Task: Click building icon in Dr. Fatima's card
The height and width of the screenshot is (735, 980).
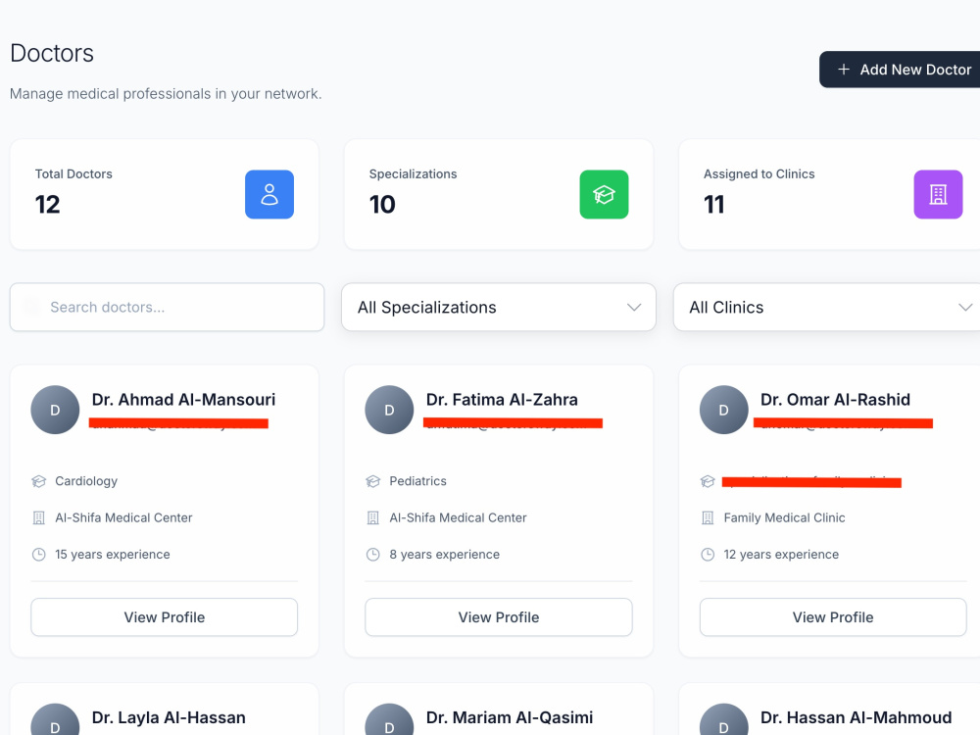Action: [373, 517]
